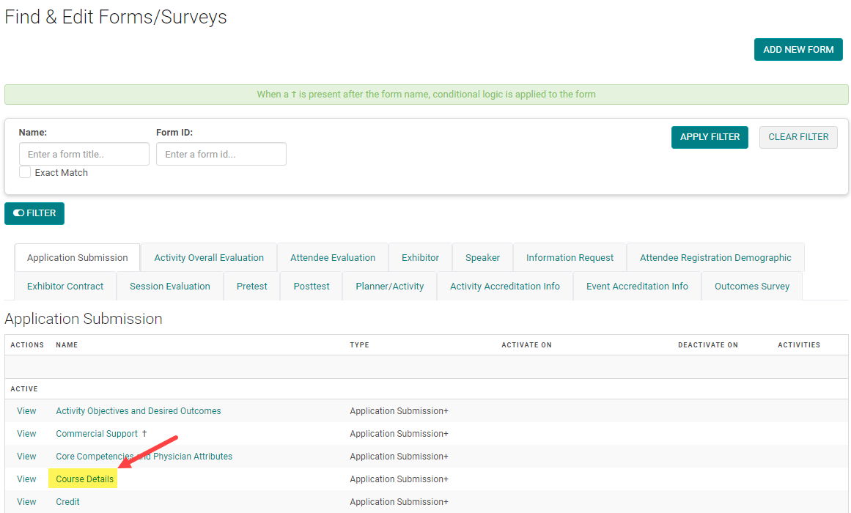Clear the current filter settings
Image resolution: width=851 pixels, height=513 pixels.
pyautogui.click(x=797, y=137)
